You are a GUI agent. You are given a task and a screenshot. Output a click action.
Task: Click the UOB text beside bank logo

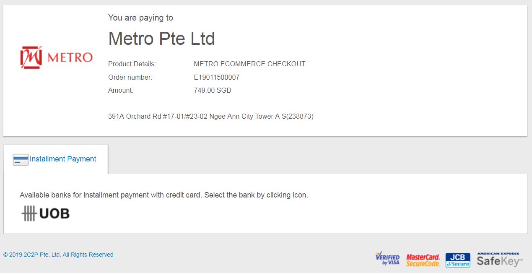[54, 214]
